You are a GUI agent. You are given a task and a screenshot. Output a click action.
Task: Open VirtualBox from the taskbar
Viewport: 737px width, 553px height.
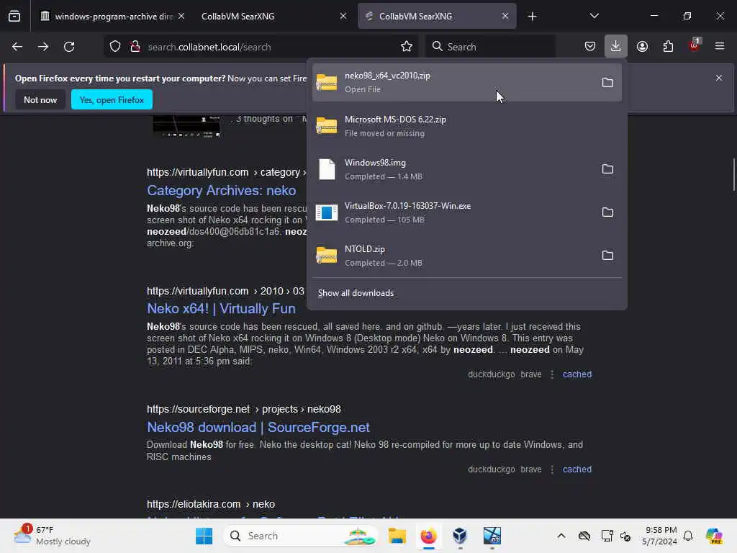point(460,536)
